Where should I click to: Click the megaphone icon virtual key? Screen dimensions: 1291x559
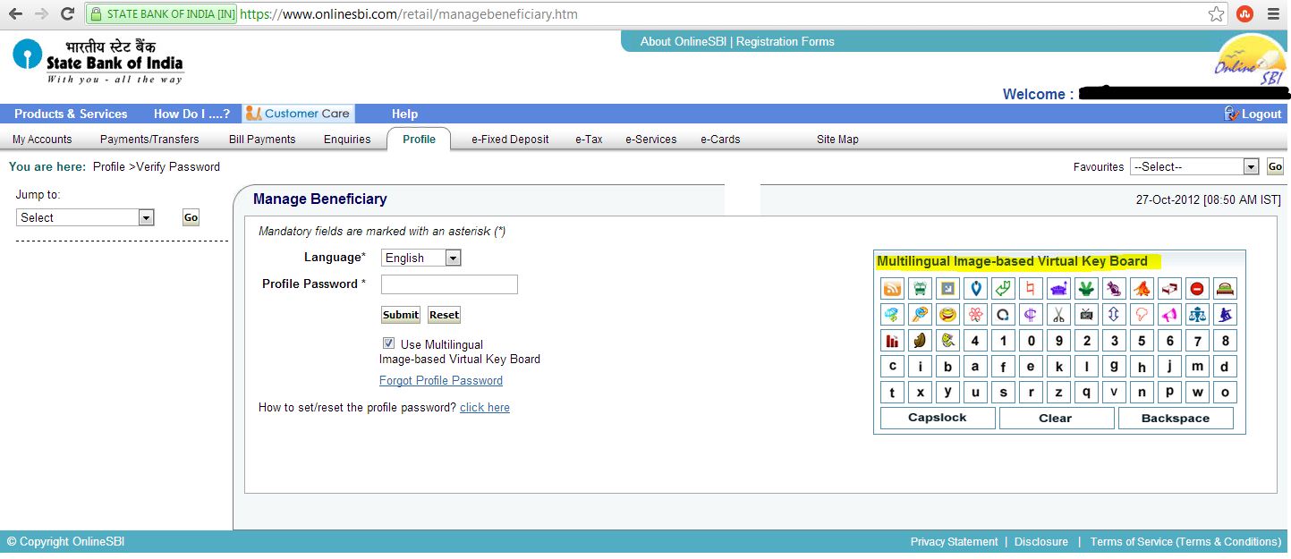1169,314
